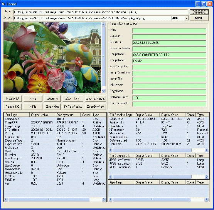The width and height of the screenshot is (214, 210).
Task: Select the YResolution row in the Tiff Baseline list
Action: (158, 133)
